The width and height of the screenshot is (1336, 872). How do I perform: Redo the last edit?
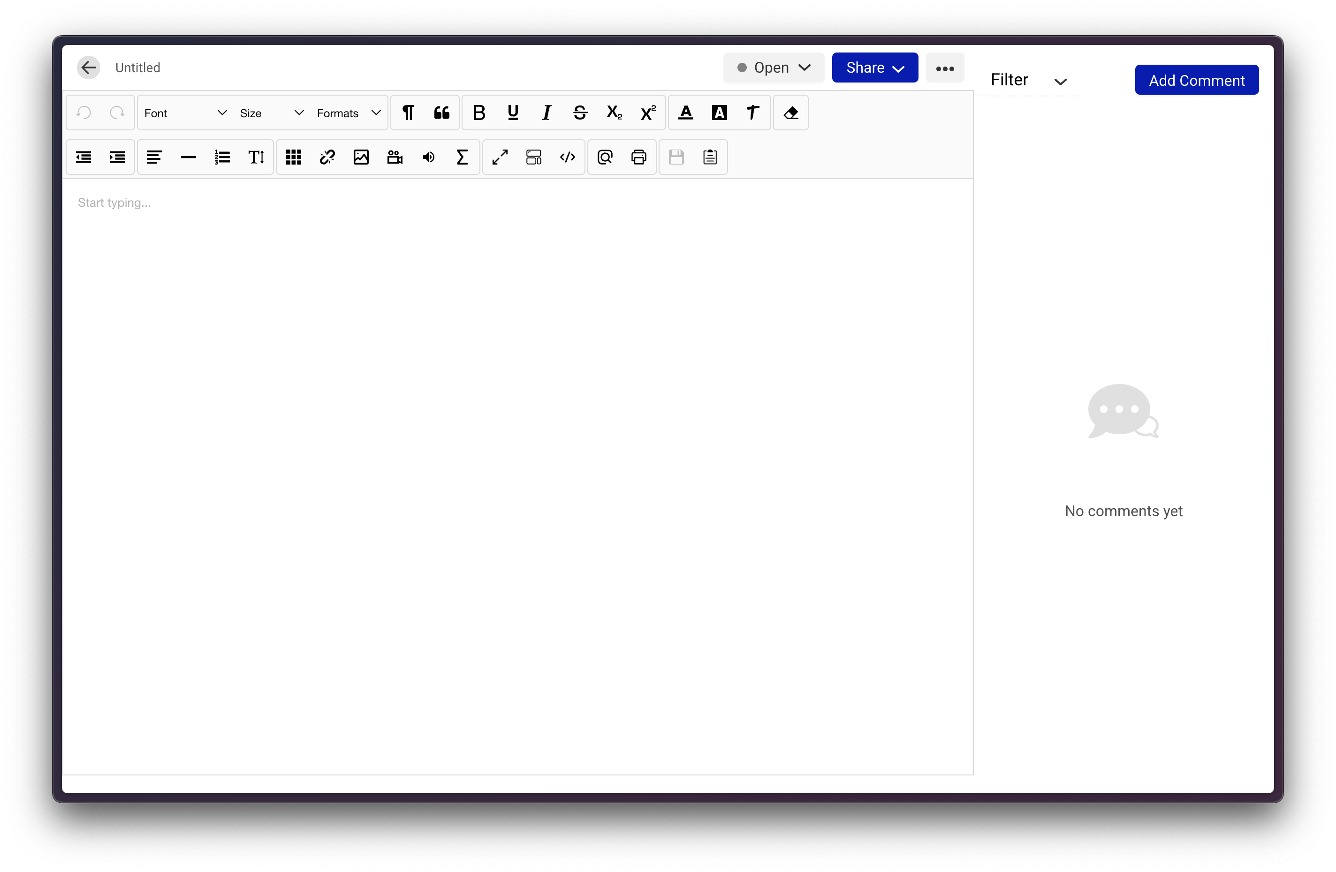pos(117,113)
